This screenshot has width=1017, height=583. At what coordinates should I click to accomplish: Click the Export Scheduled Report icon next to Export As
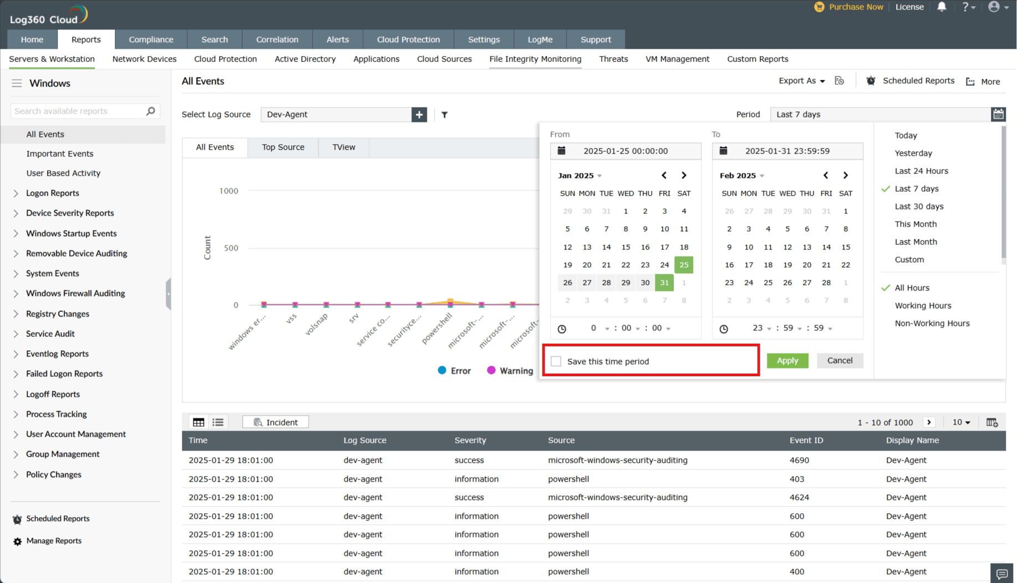(x=839, y=80)
